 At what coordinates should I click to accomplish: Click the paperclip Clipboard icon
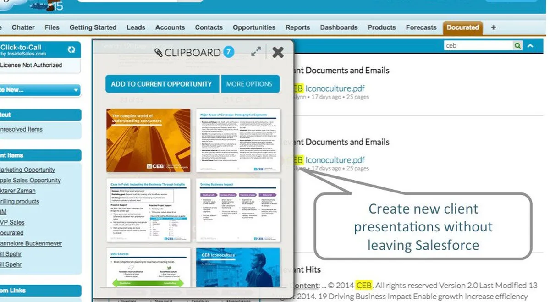(x=159, y=53)
